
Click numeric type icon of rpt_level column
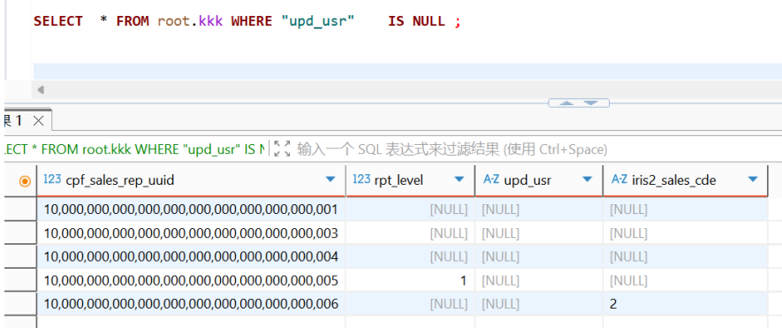pyautogui.click(x=361, y=179)
